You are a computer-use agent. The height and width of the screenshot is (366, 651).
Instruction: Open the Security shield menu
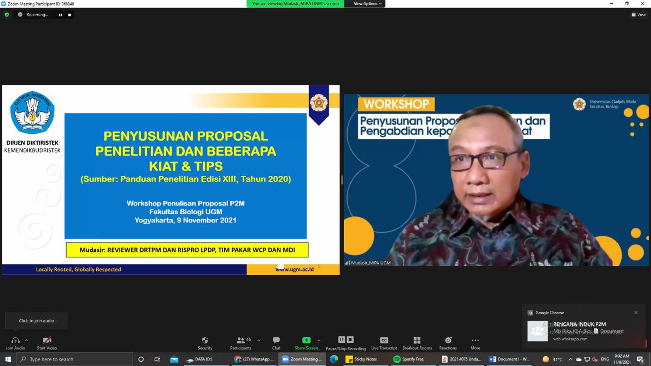coord(205,343)
